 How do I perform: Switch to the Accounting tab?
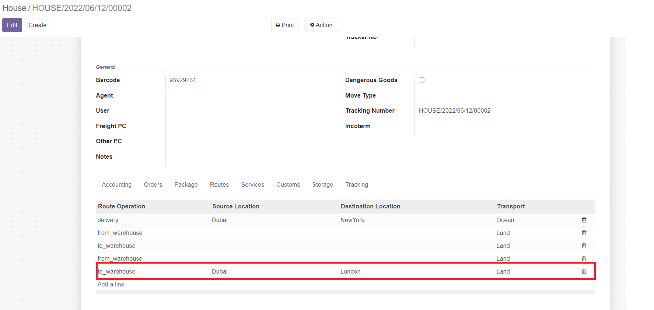click(116, 184)
